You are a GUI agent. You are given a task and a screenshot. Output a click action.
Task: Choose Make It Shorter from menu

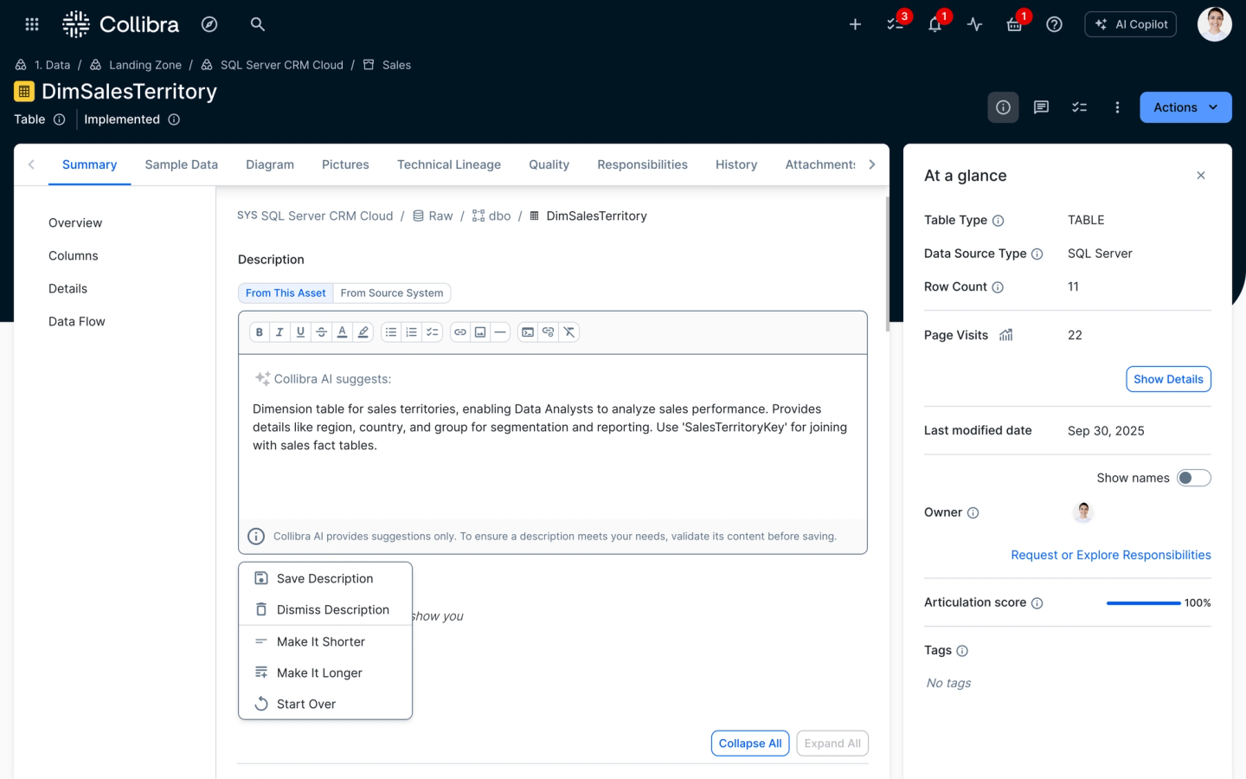[320, 641]
